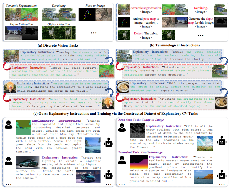
Task: Click the robot icon next to the beach photo
Action: 109,142
